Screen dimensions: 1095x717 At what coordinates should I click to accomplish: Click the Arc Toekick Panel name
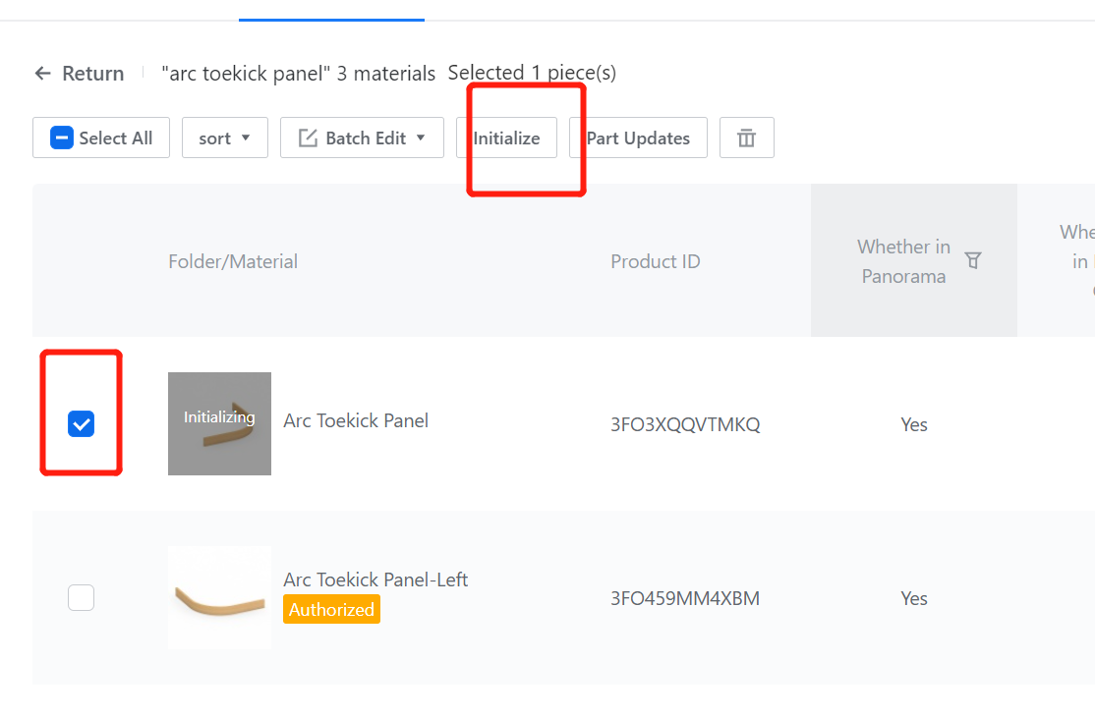(x=356, y=420)
